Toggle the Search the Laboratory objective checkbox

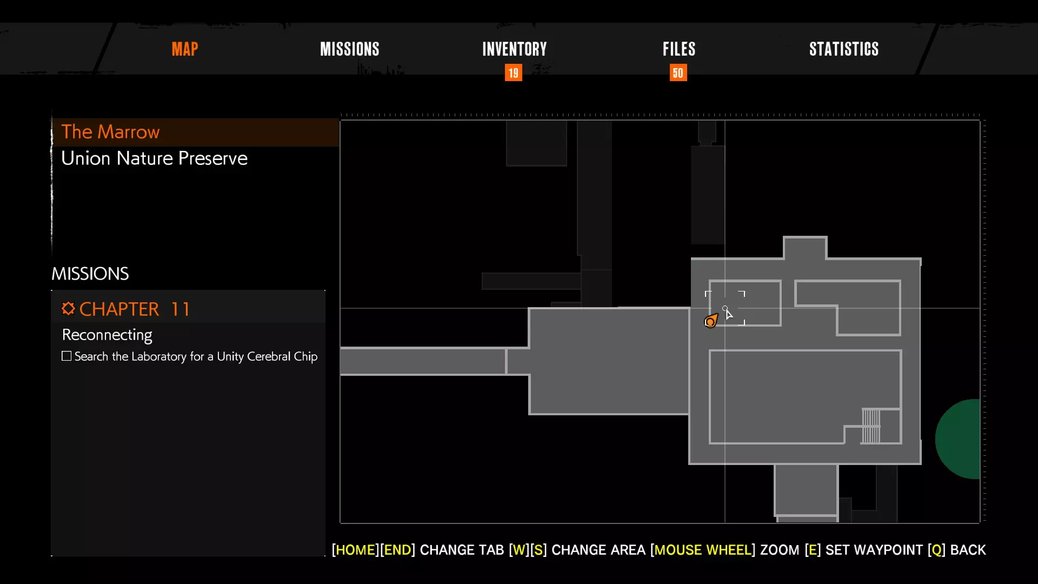(x=66, y=356)
